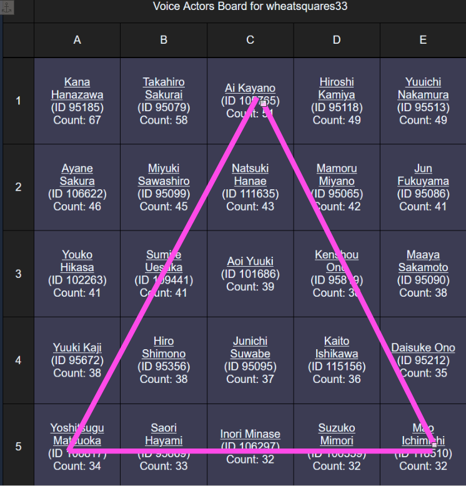
Task: Click Natsuki Hanae name
Action: [250, 174]
